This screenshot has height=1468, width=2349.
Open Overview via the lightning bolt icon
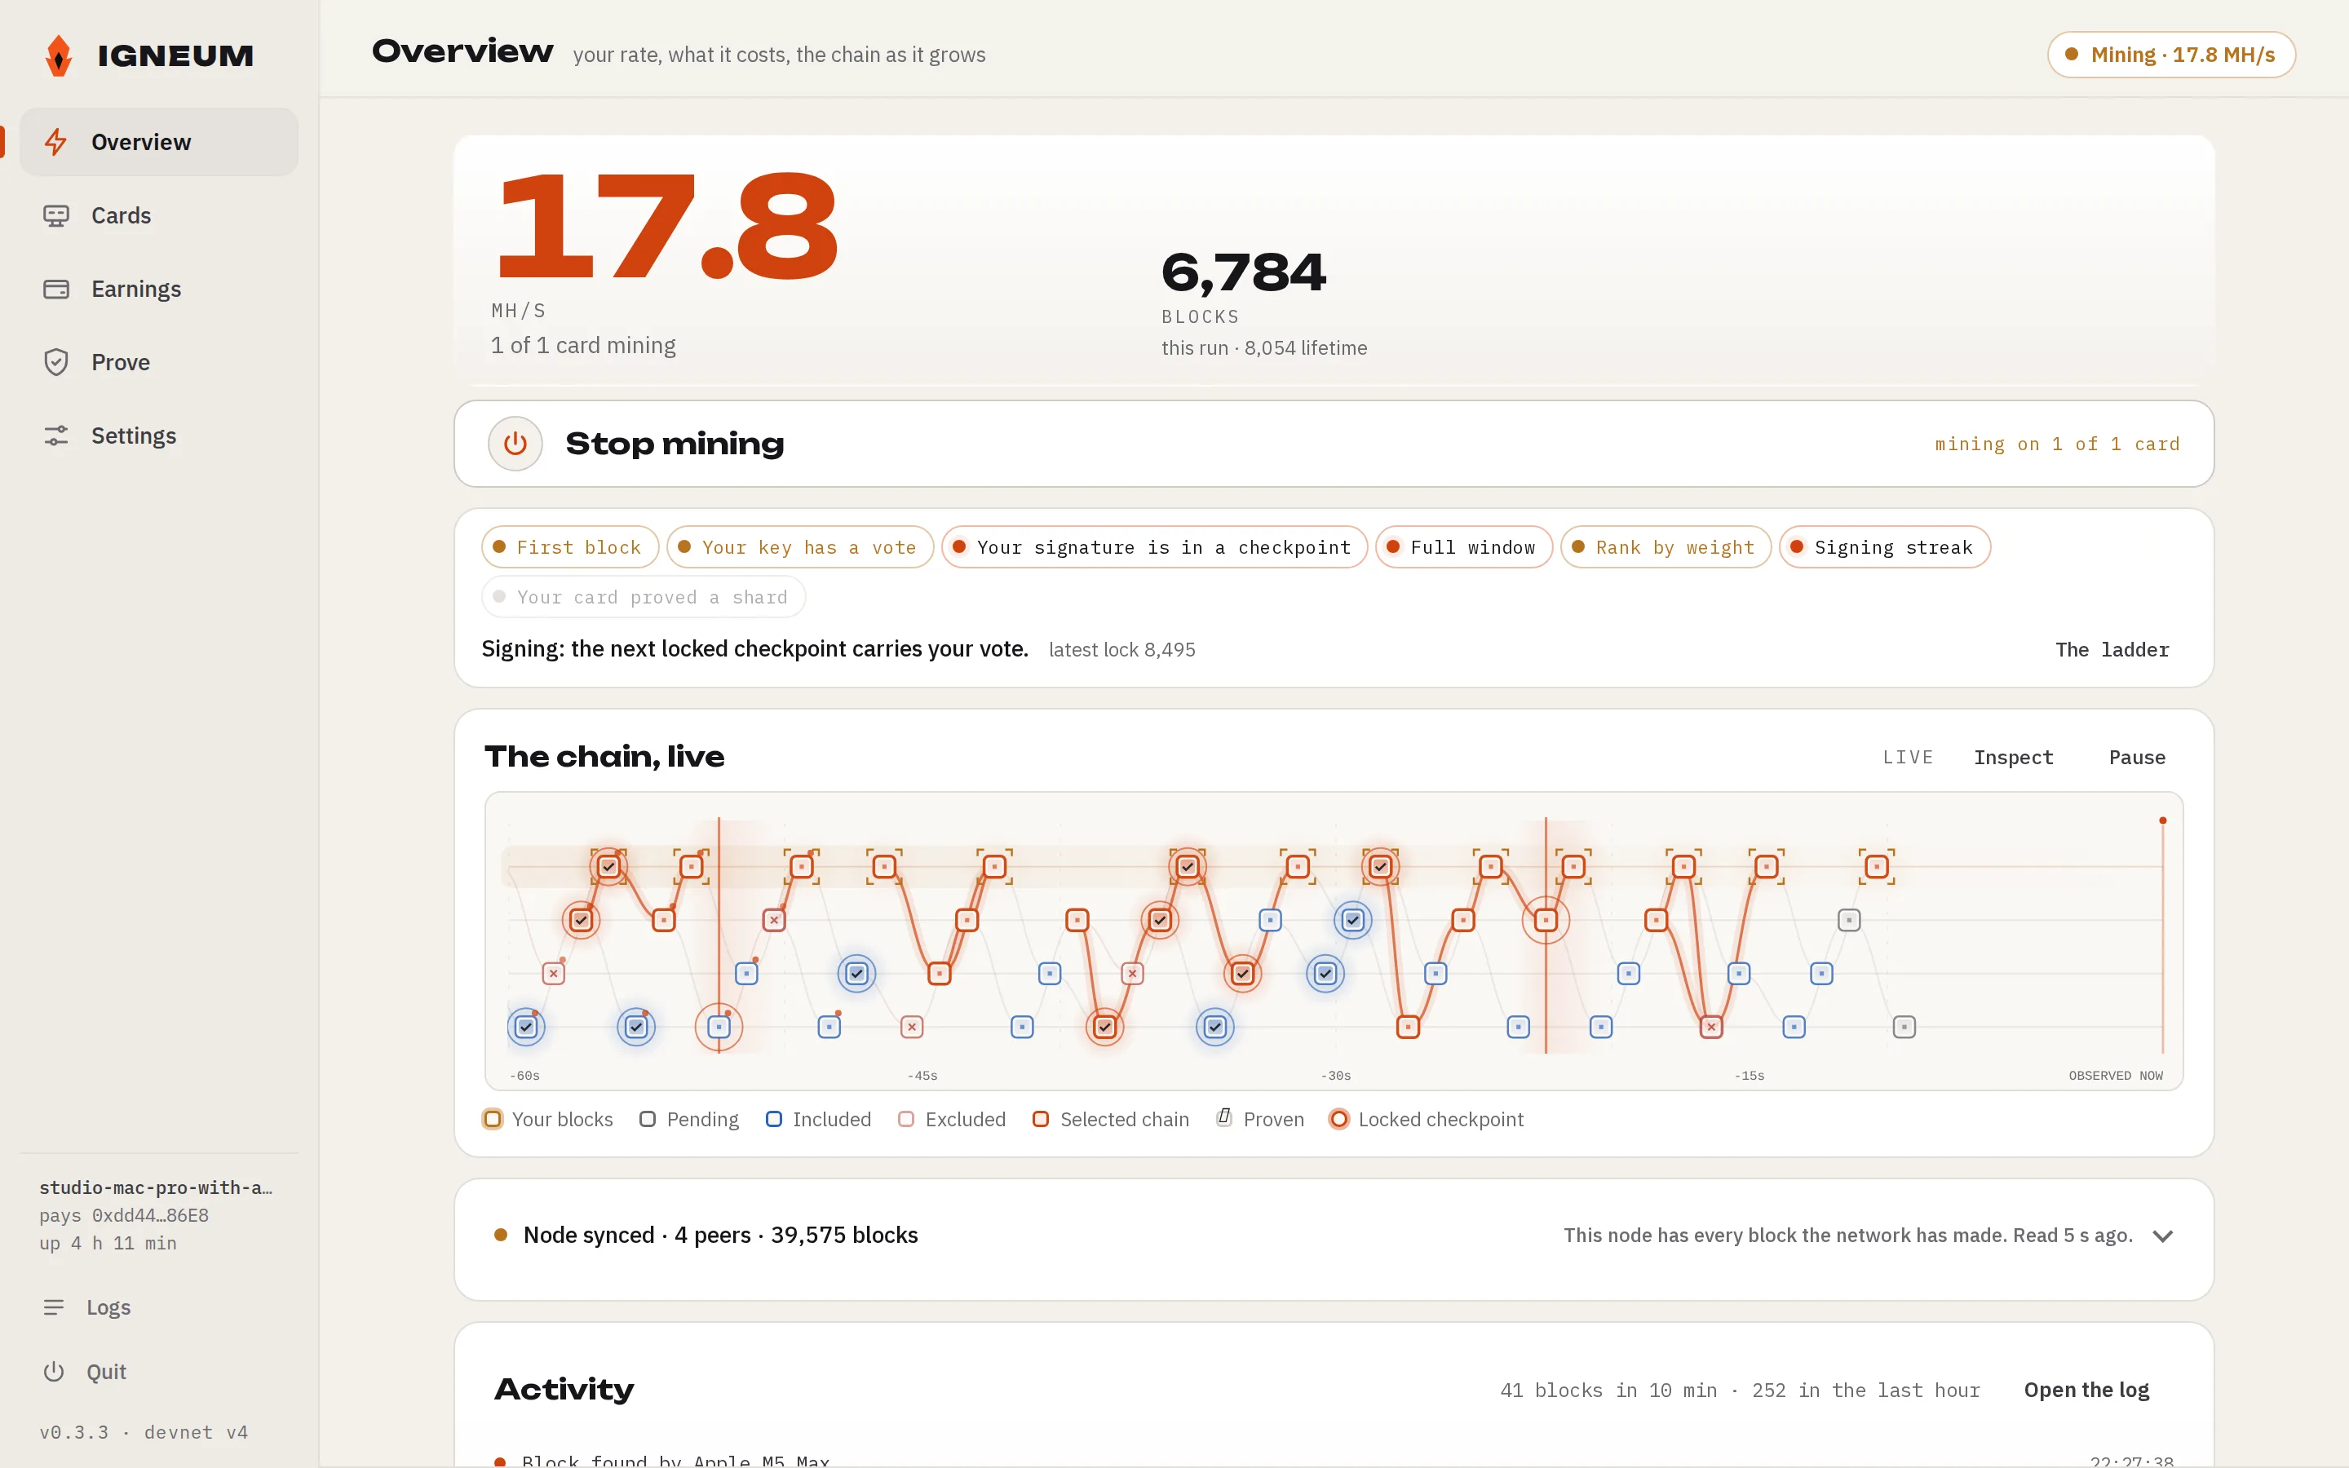[x=56, y=142]
